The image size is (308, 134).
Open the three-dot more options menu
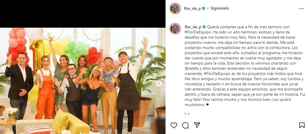301,9
